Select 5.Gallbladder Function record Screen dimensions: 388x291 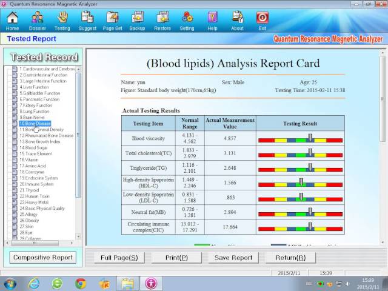click(40, 93)
